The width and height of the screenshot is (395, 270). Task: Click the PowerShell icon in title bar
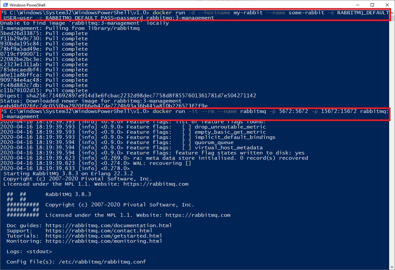pos(5,5)
